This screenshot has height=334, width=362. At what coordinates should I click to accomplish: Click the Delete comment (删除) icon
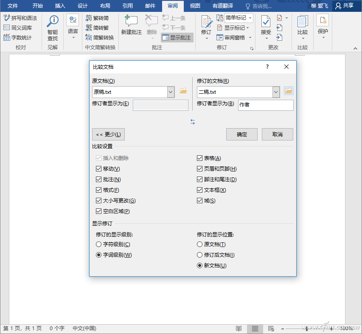point(152,21)
